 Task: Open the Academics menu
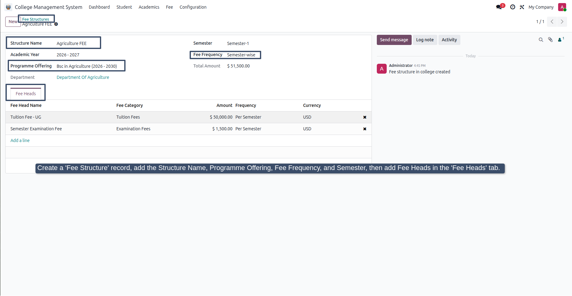pos(149,7)
